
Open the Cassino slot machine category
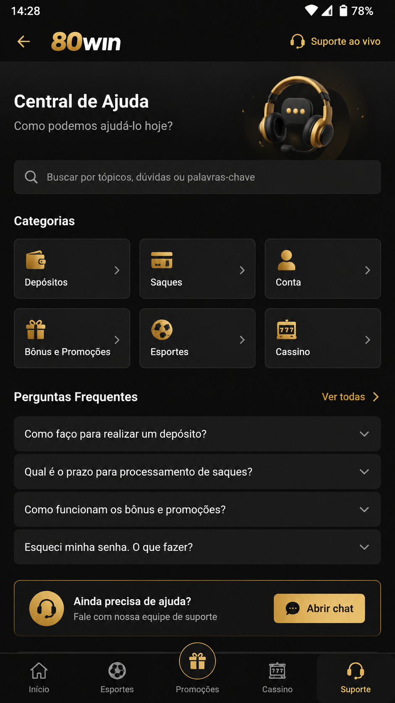(x=323, y=338)
